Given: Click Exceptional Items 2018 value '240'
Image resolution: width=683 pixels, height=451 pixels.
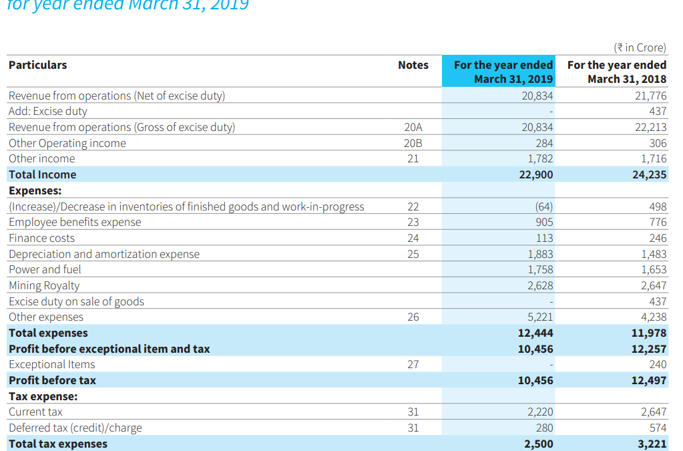Looking at the screenshot, I should click(658, 364).
